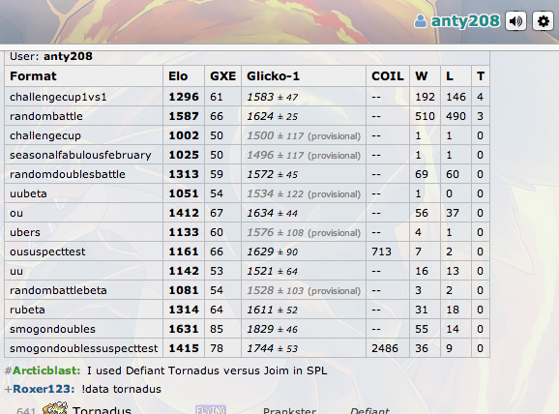Screen dimensions: 559x414
Task: Click the wins value 510
Action: click(x=425, y=116)
